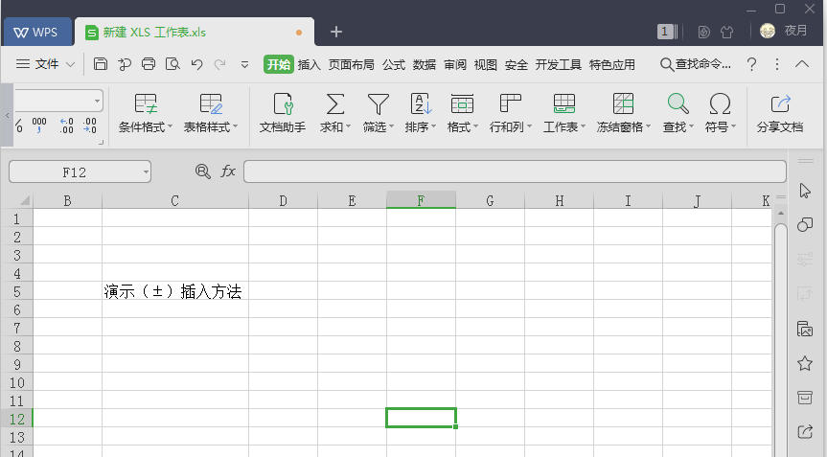827x457 pixels.
Task: Click the Filter (筛选) funnel icon
Action: (379, 103)
